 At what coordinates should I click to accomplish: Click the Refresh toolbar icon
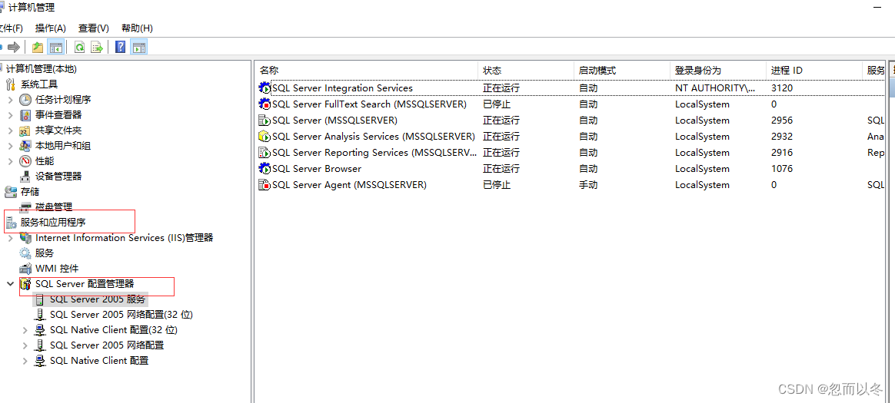(79, 48)
